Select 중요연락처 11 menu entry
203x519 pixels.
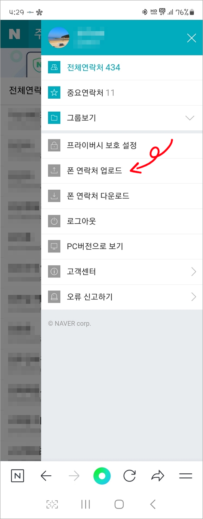pyautogui.click(x=122, y=93)
